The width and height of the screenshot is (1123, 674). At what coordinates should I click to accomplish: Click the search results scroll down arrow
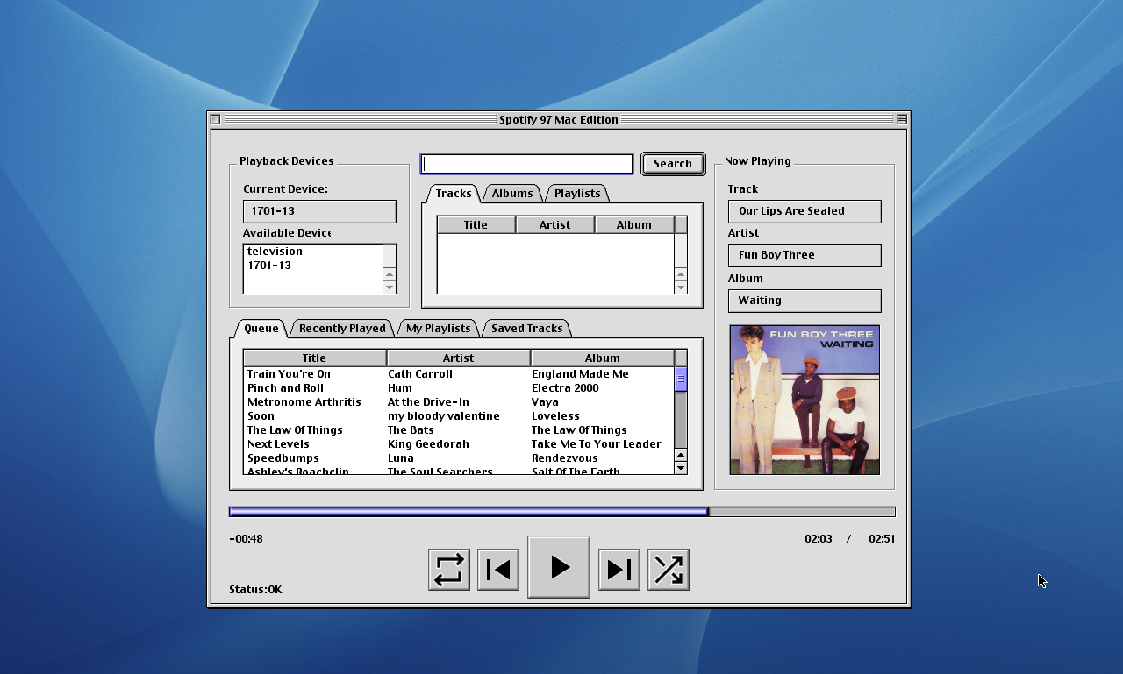tap(681, 287)
